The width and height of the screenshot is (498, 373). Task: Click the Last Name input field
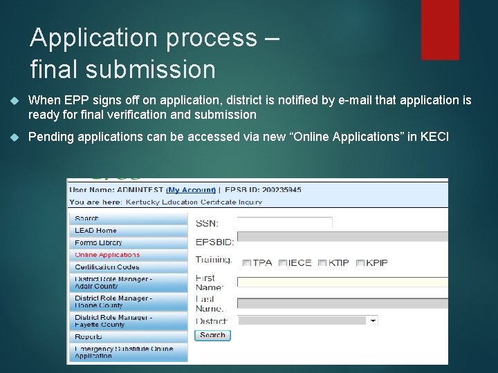tap(342, 303)
